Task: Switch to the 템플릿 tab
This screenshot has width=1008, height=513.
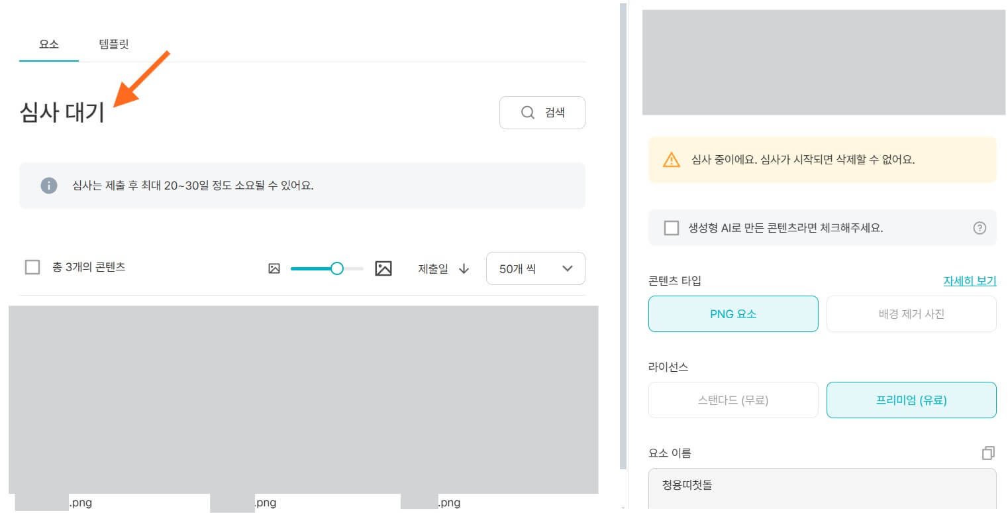Action: [113, 44]
